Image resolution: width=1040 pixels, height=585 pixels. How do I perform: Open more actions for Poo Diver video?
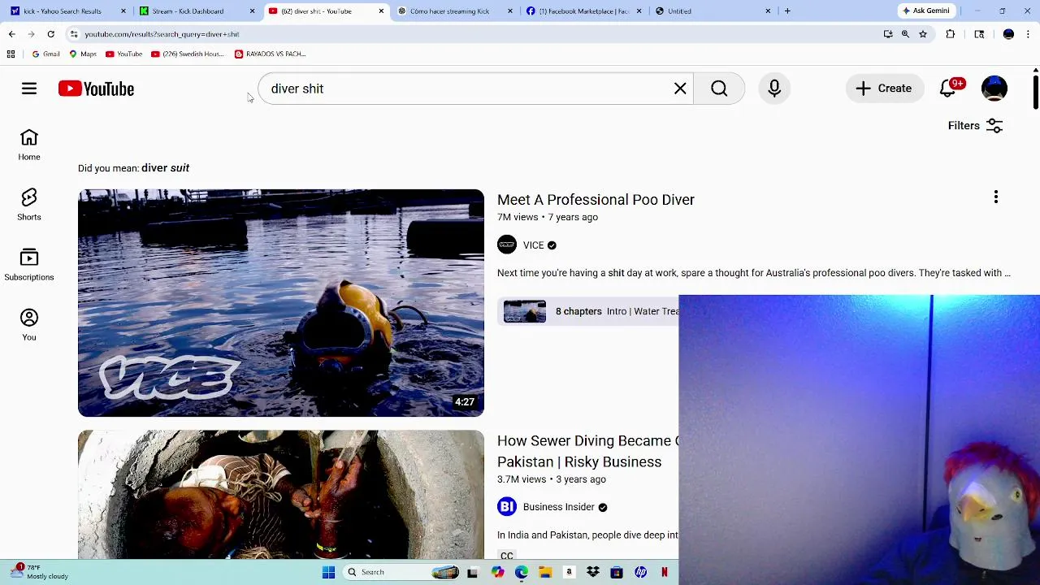[x=996, y=197]
